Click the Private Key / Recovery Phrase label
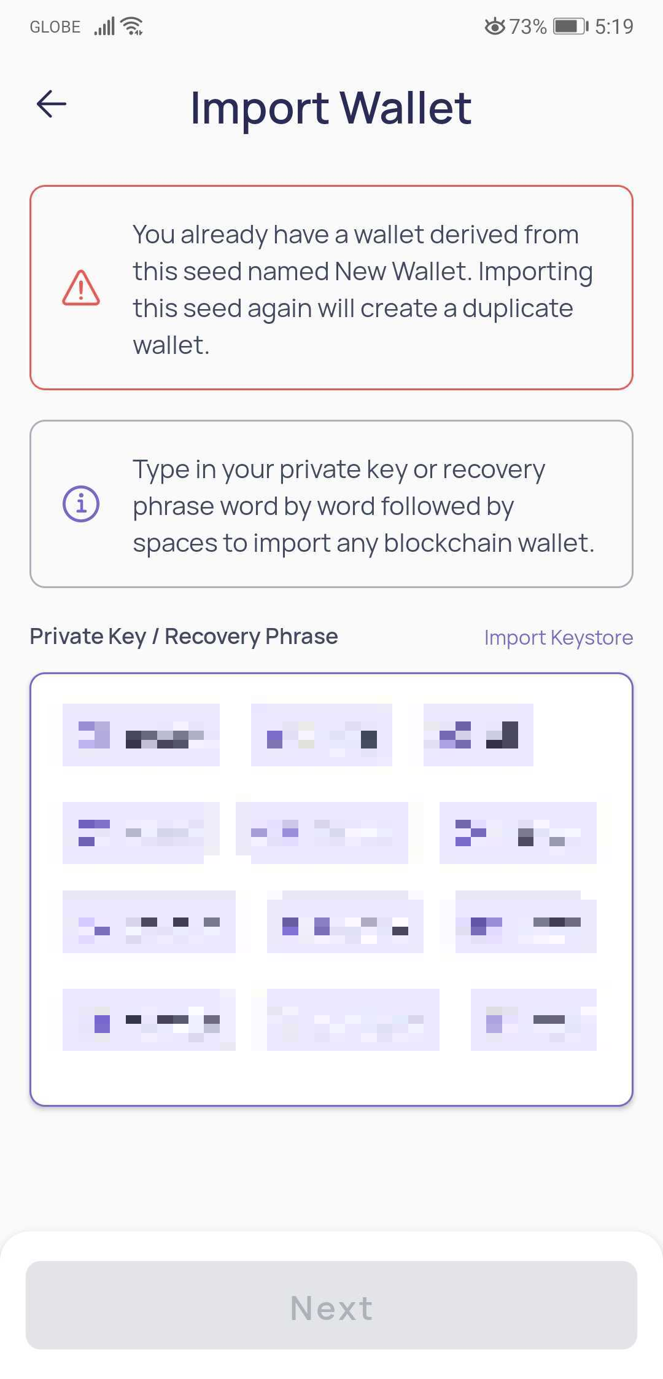663x1379 pixels. pos(184,637)
